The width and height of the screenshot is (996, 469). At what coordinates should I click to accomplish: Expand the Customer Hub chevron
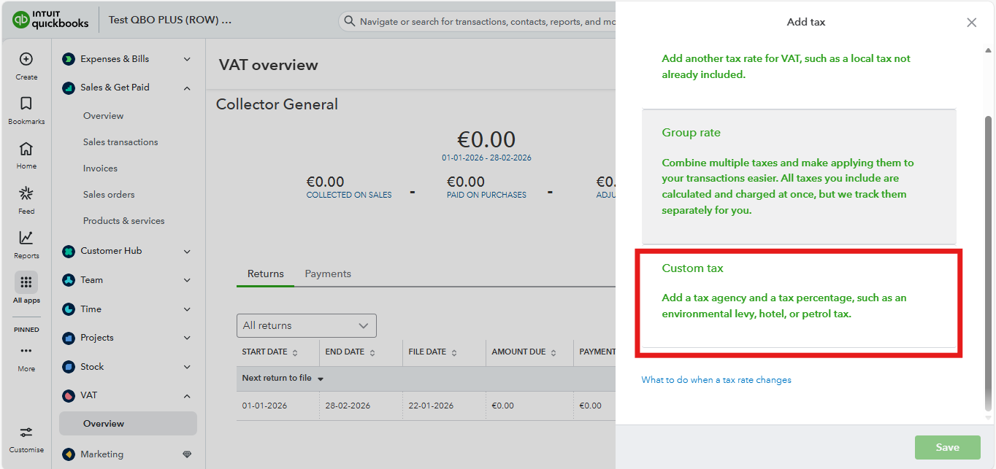pyautogui.click(x=187, y=251)
